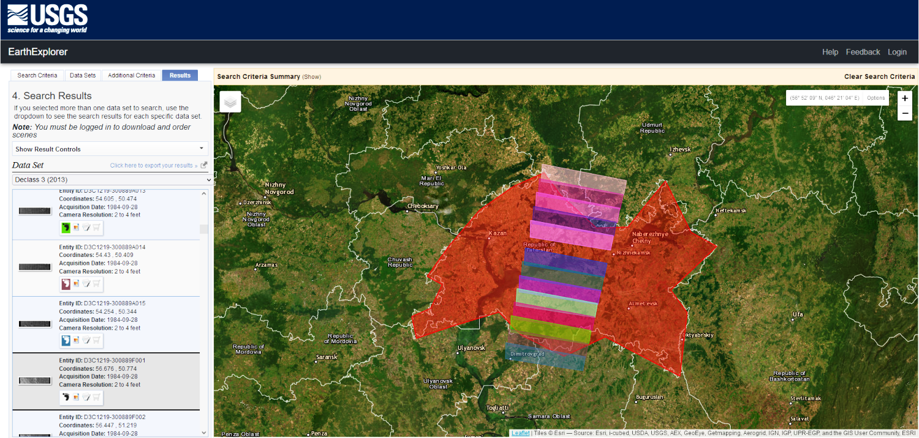
Task: Open thumbnail of scene D3C1219-300889A013
Action: click(x=35, y=210)
